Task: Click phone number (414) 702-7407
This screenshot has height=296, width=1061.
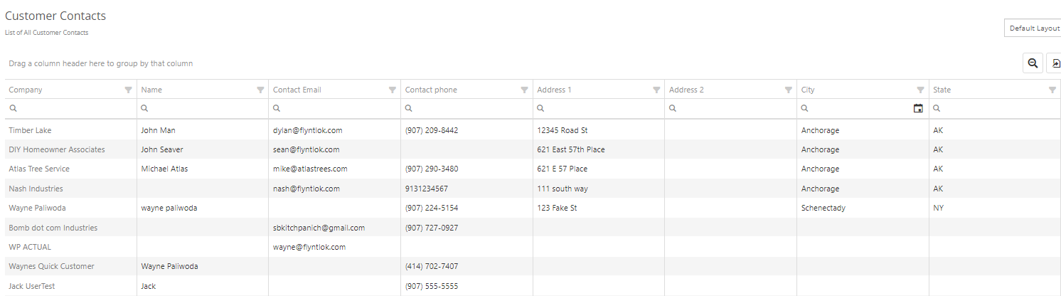Action: (432, 266)
